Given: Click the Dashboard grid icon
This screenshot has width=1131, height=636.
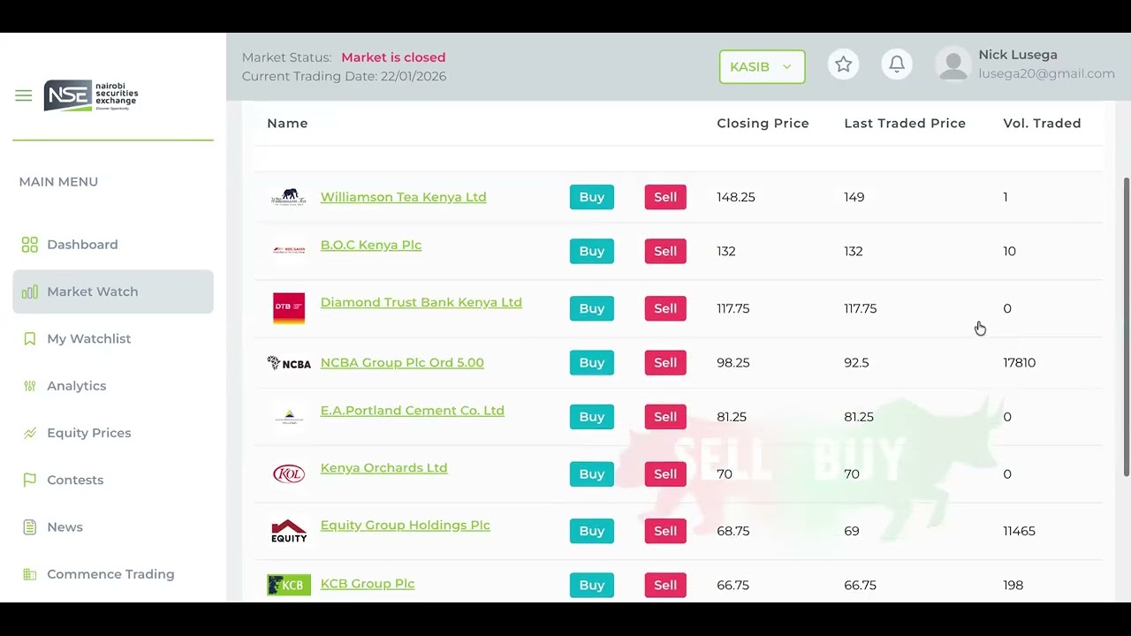Looking at the screenshot, I should click(30, 245).
